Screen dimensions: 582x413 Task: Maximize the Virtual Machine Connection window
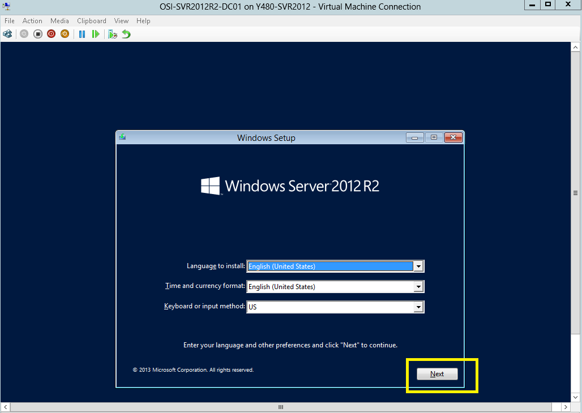(548, 5)
